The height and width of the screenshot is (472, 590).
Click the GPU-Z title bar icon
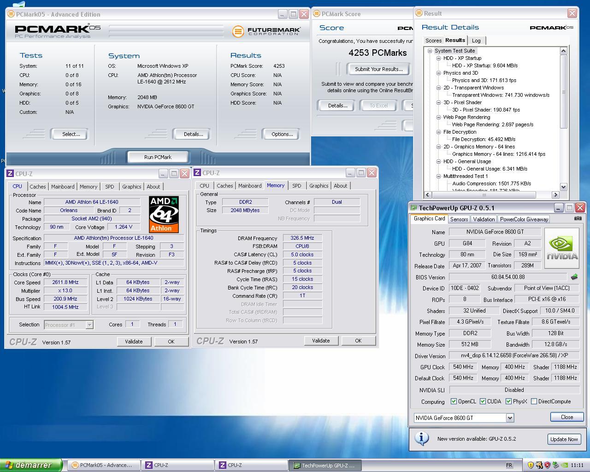pyautogui.click(x=414, y=208)
